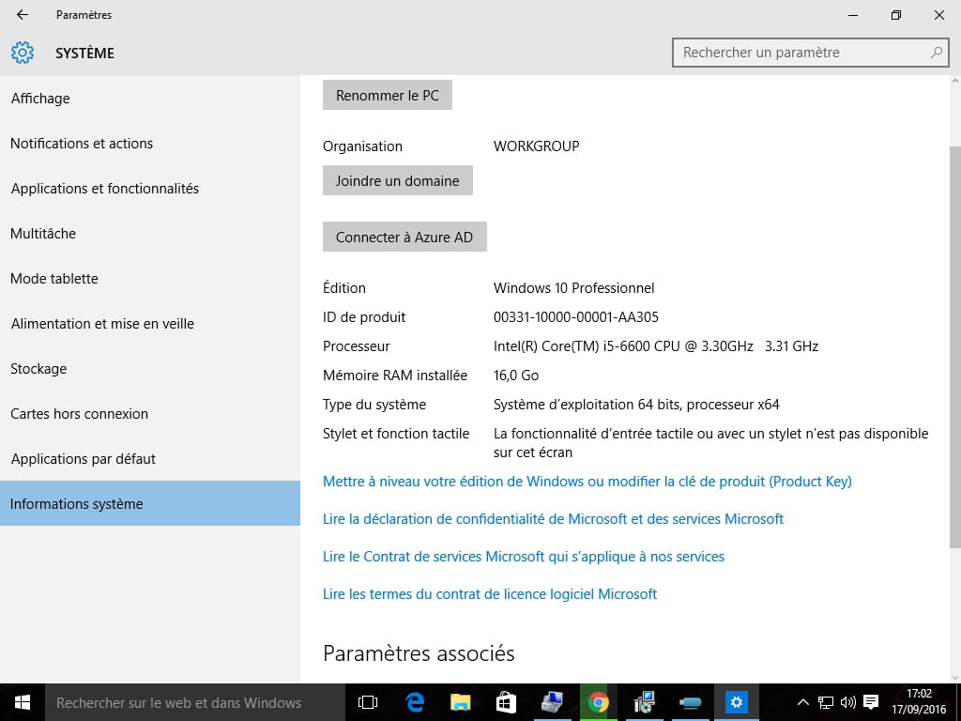This screenshot has width=961, height=721.
Task: Click Joindre un domaine button
Action: pyautogui.click(x=398, y=180)
